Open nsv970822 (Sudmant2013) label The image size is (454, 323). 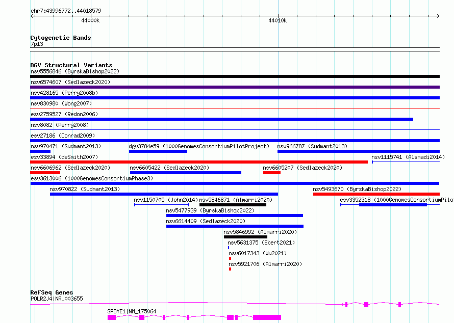pos(85,189)
